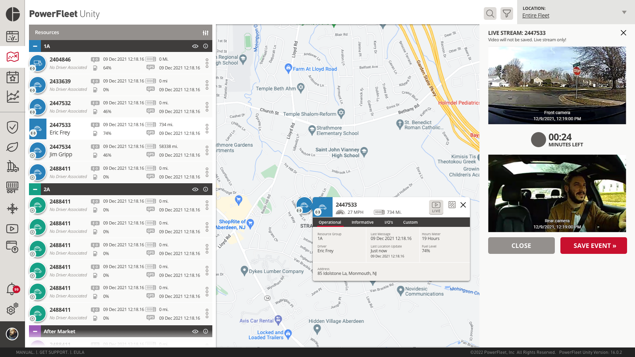Viewport: 635px width, 357px height.
Task: Click the speedometer 27 MPH icon
Action: (340, 212)
